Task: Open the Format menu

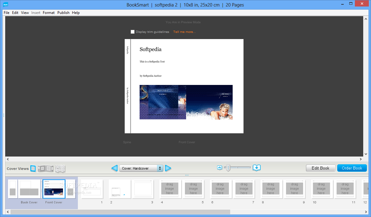Action: click(49, 13)
